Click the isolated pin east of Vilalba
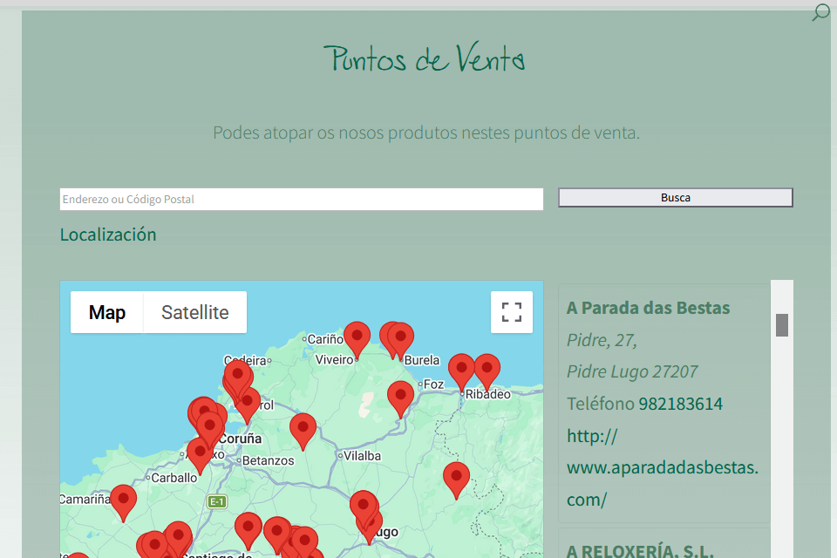Screen dimensions: 837x558 point(456,480)
